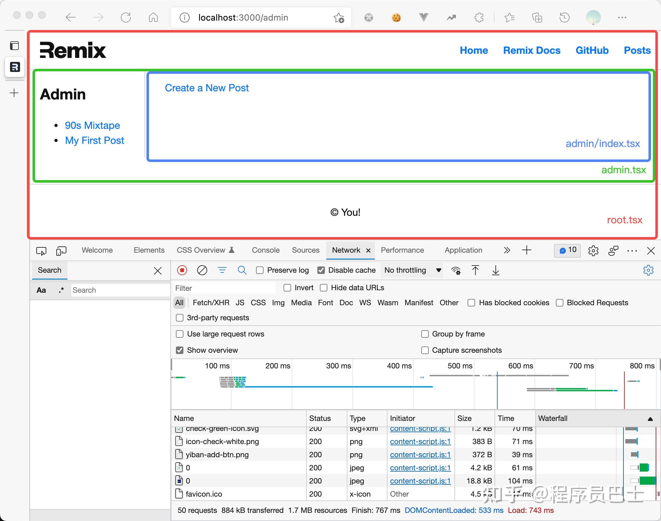Viewport: 661px width, 521px height.
Task: Toggle the network filter funnel icon
Action: point(222,270)
